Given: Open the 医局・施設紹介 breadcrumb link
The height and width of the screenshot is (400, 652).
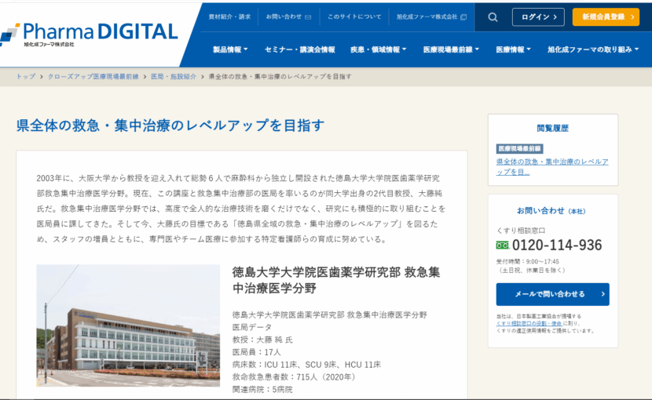Looking at the screenshot, I should pos(174,77).
